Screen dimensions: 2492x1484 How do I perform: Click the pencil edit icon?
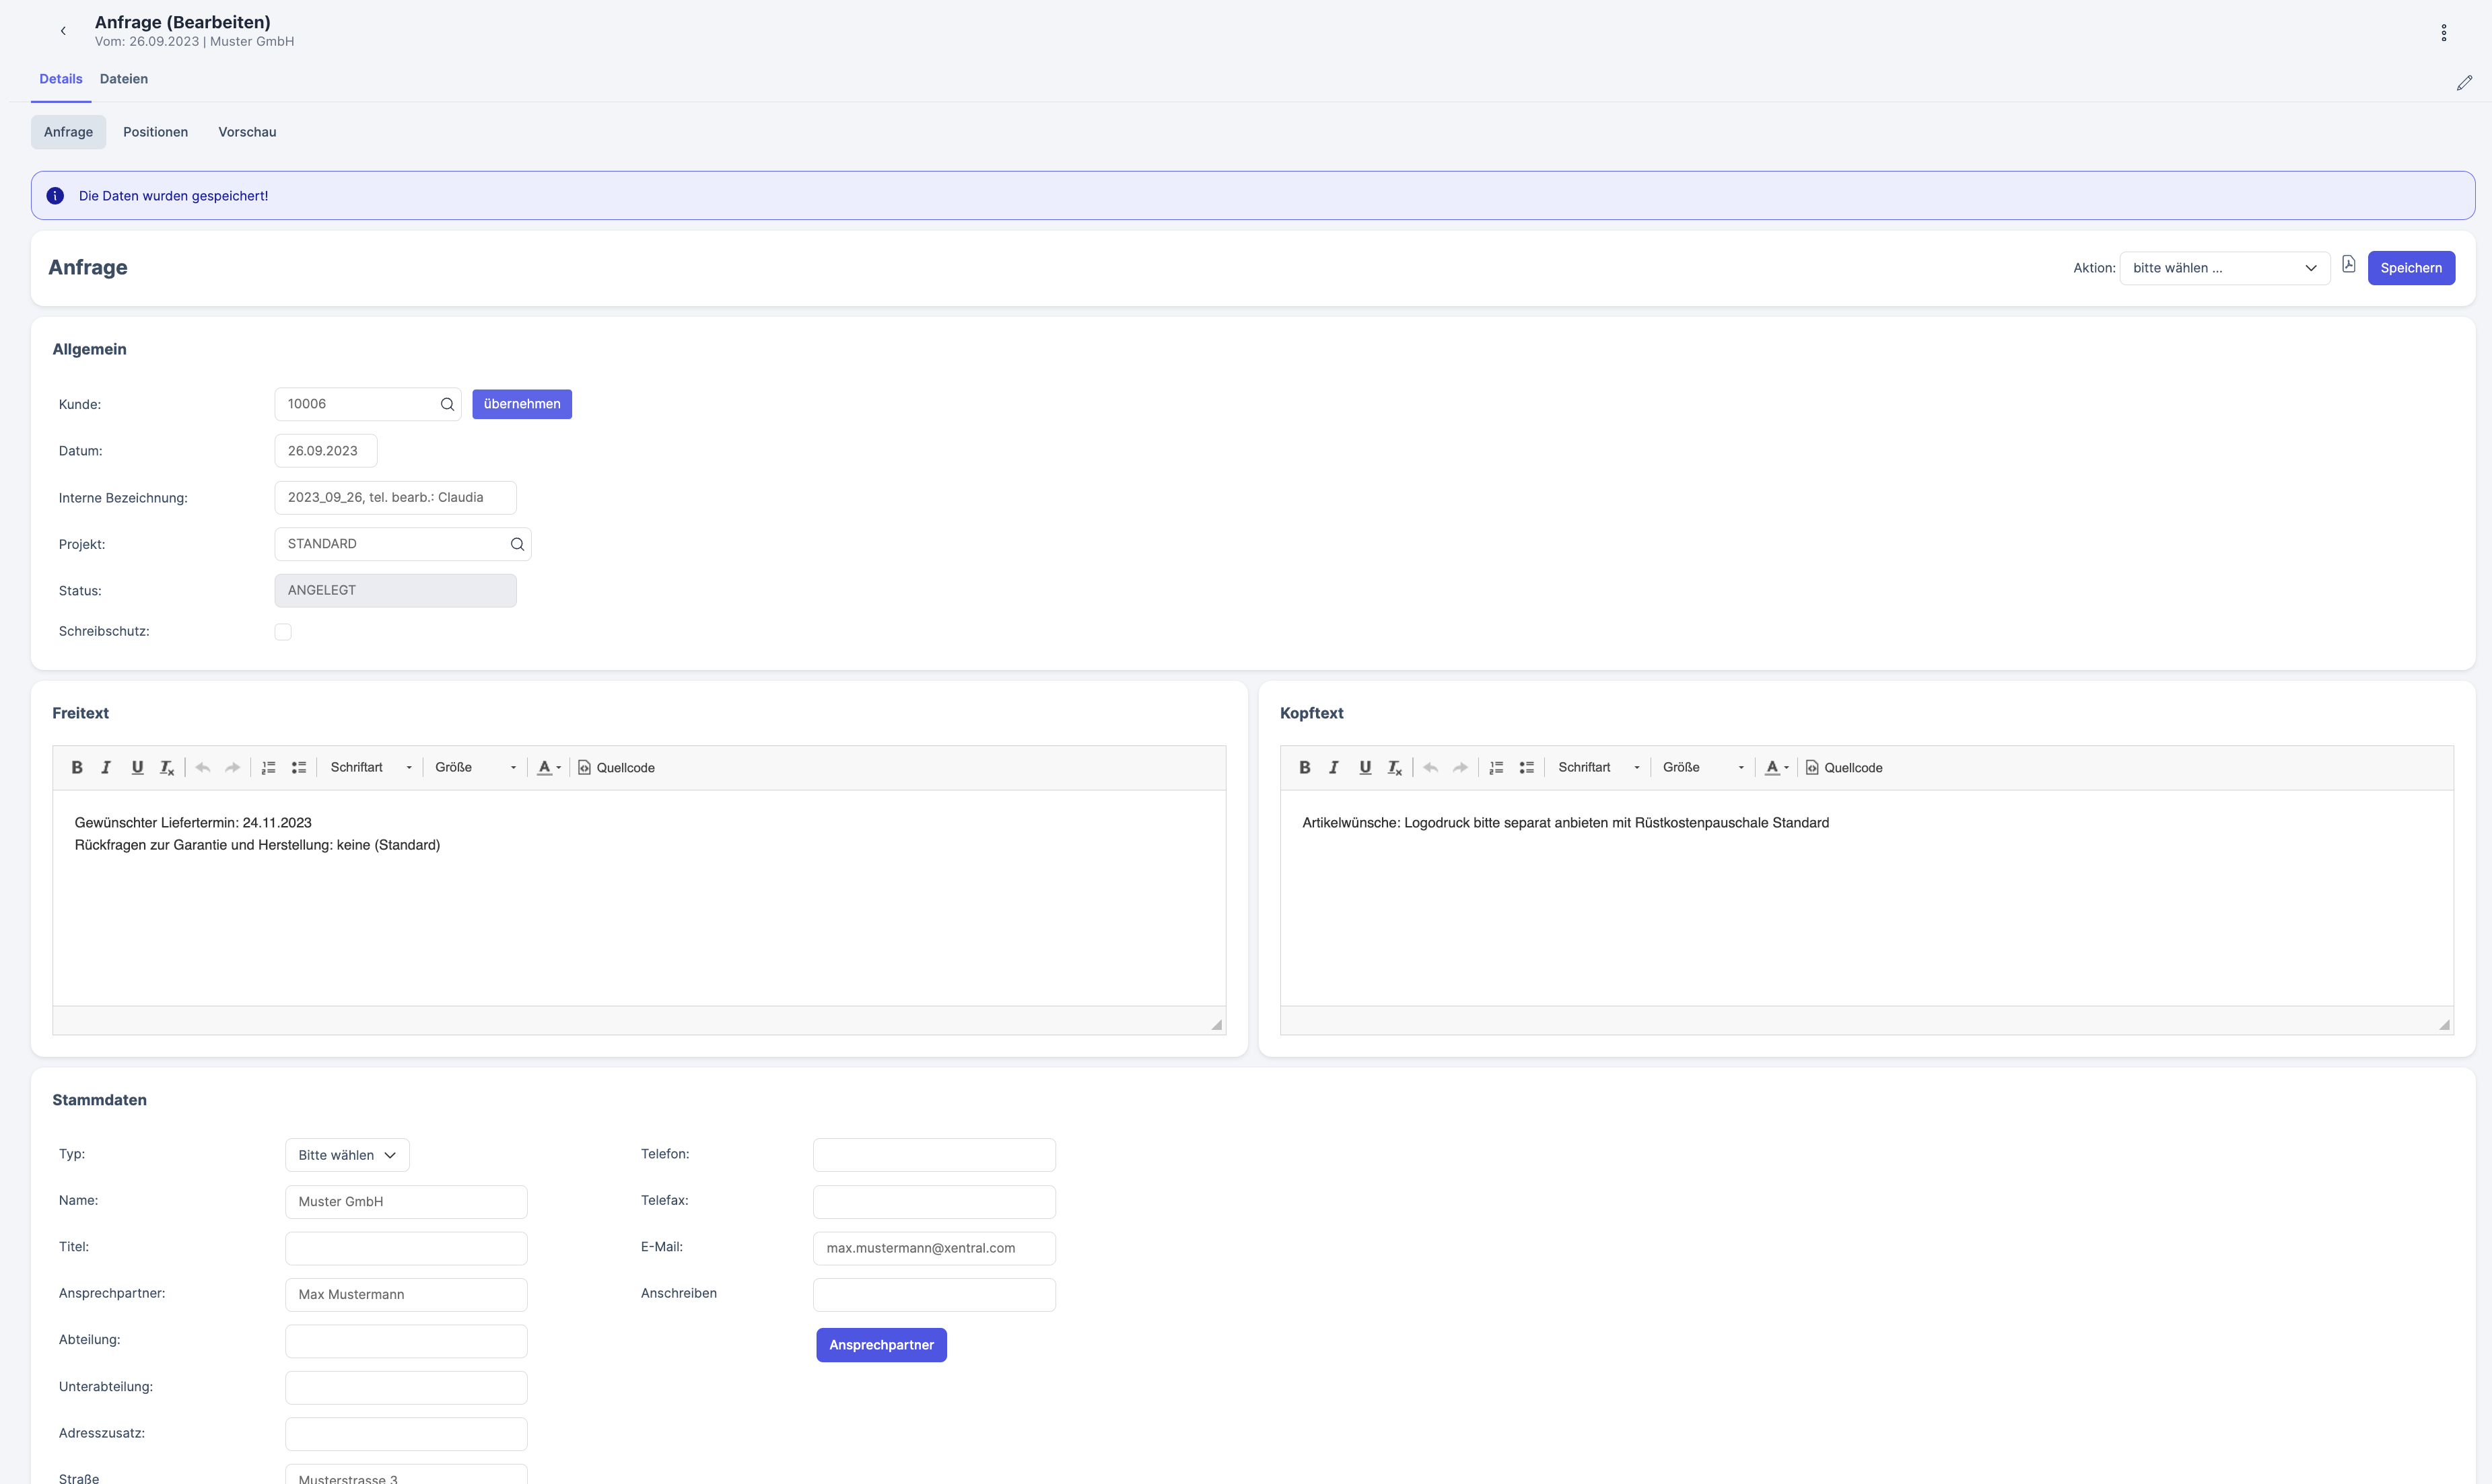pyautogui.click(x=2464, y=83)
